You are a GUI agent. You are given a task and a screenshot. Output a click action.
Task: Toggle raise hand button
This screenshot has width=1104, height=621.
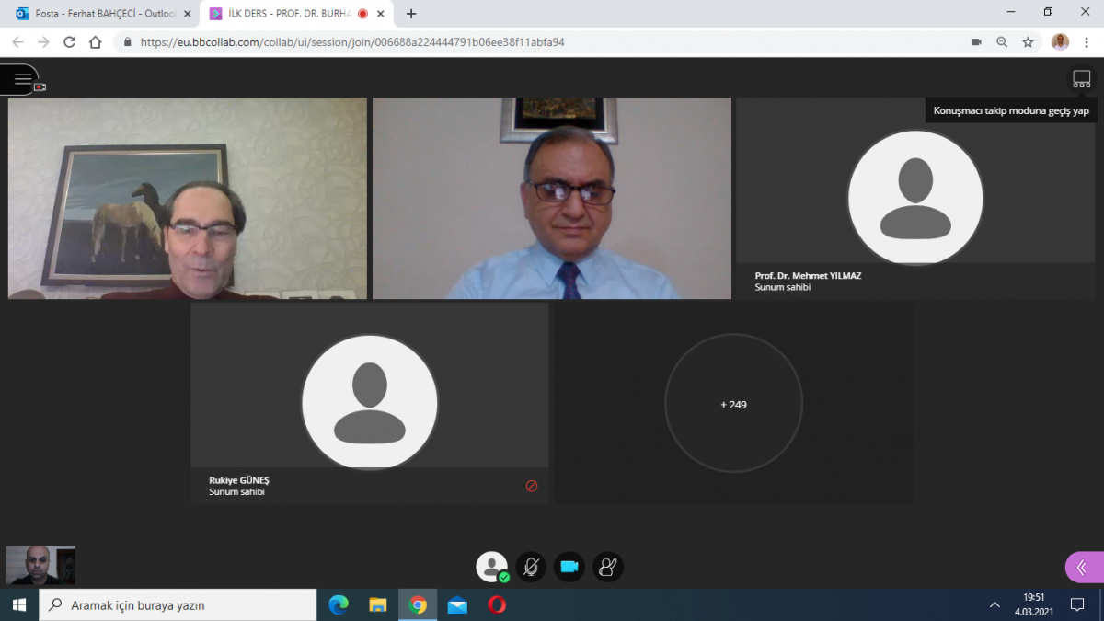[x=608, y=567]
